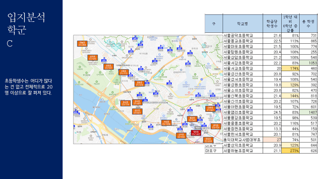Select the orange map marker 21/481
The image size is (318, 179).
[x=137, y=102]
